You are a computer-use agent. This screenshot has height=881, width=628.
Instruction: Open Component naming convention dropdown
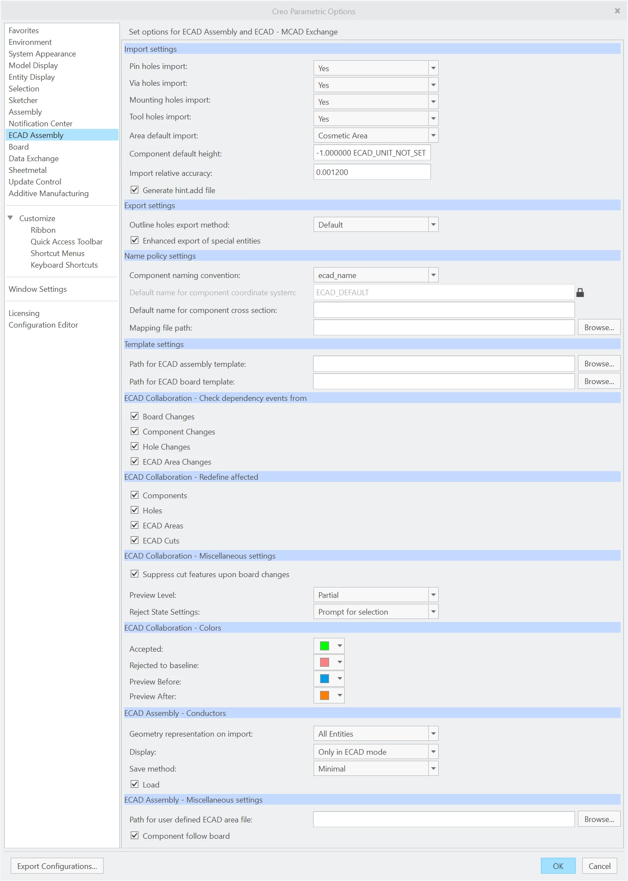[376, 275]
